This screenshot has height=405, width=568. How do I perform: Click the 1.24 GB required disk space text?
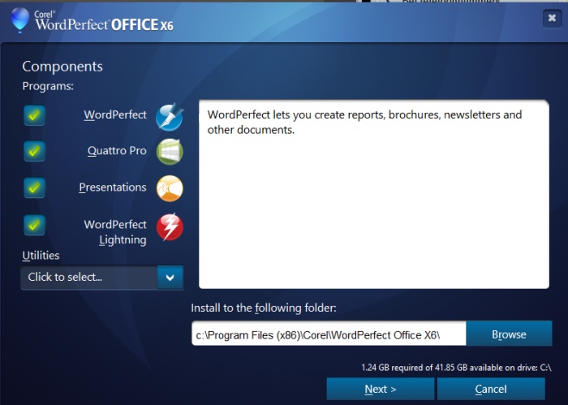pyautogui.click(x=456, y=368)
